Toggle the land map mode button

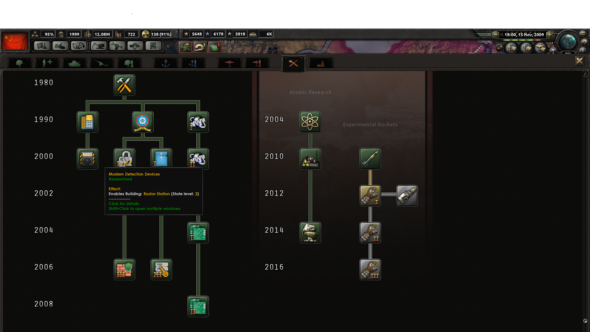[x=511, y=48]
